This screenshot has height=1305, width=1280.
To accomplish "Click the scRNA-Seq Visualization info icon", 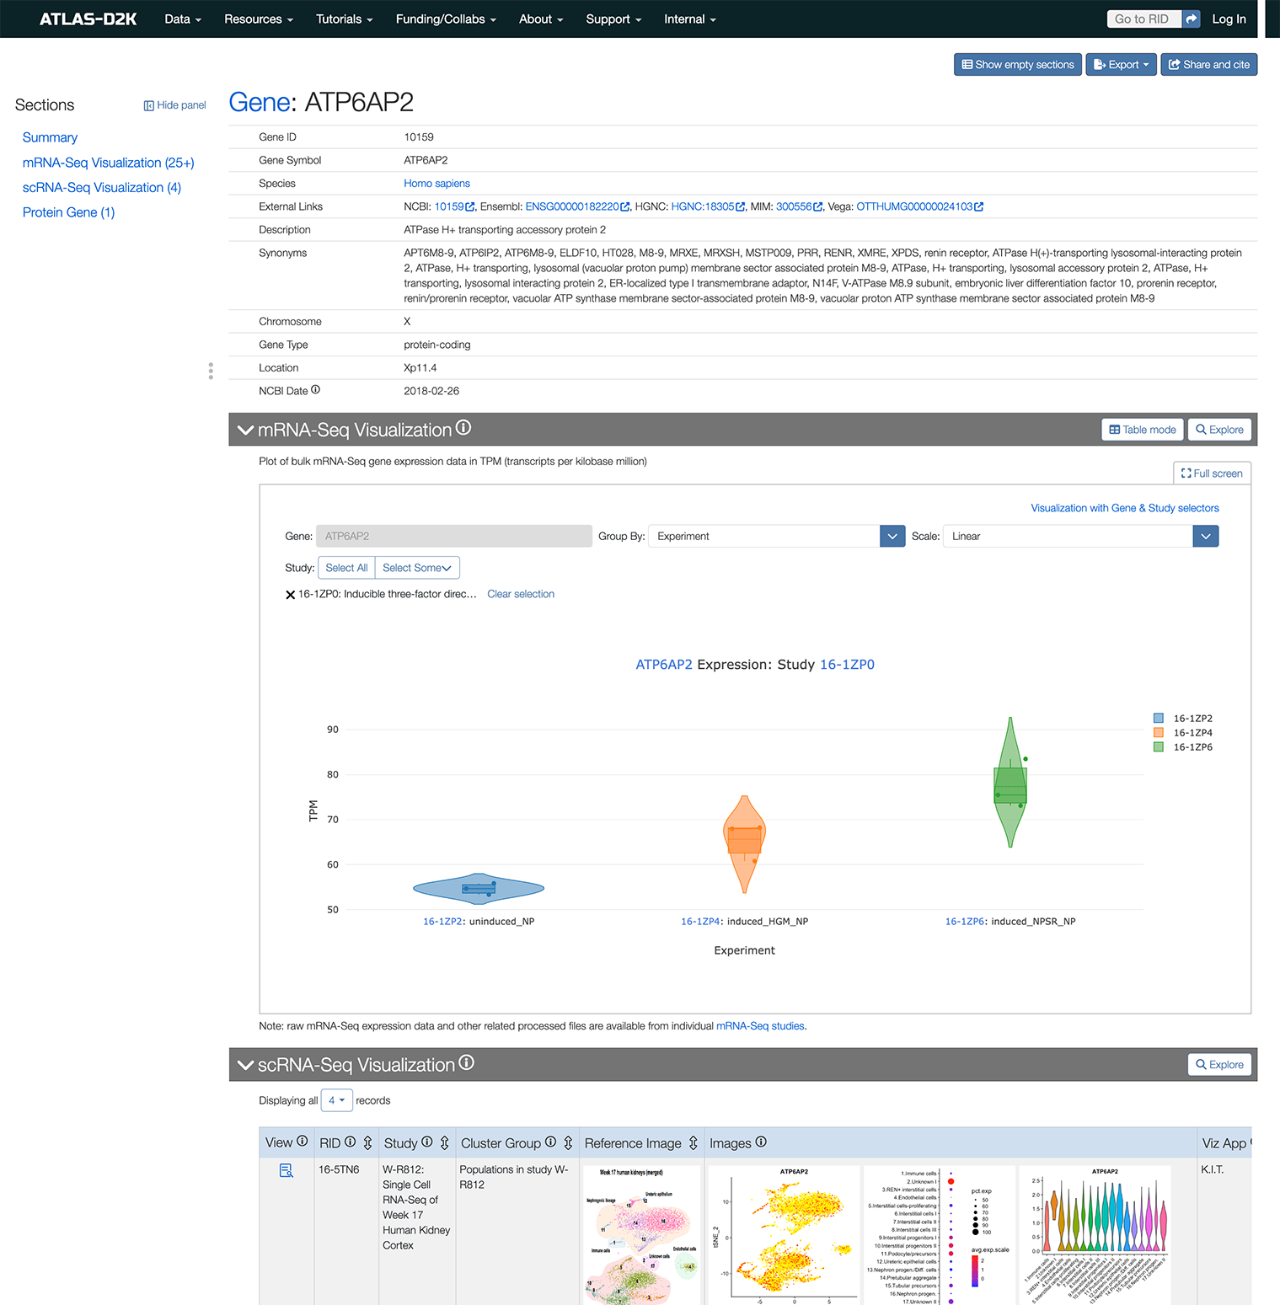I will pyautogui.click(x=466, y=1063).
